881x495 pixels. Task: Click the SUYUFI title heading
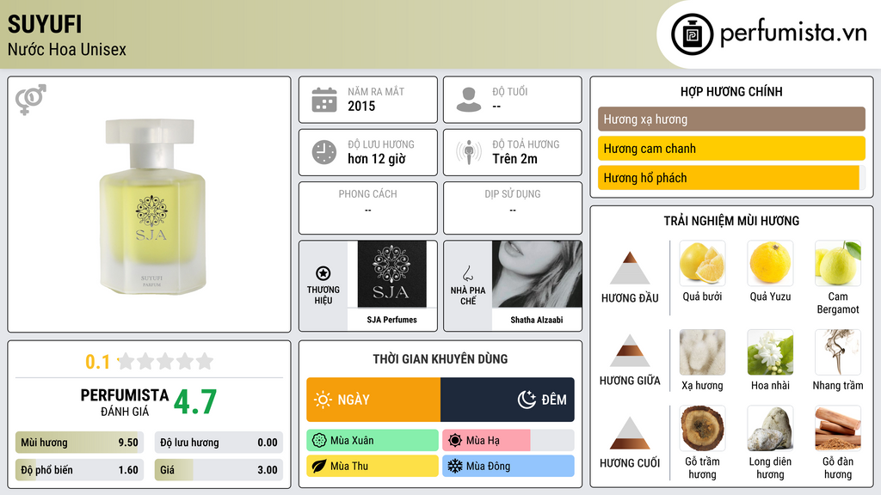[x=45, y=24]
